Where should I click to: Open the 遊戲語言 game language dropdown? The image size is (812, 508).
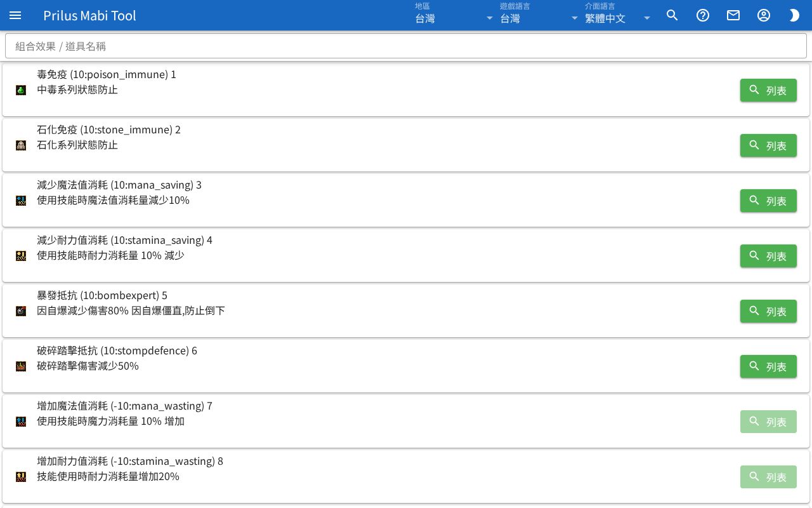pyautogui.click(x=539, y=15)
